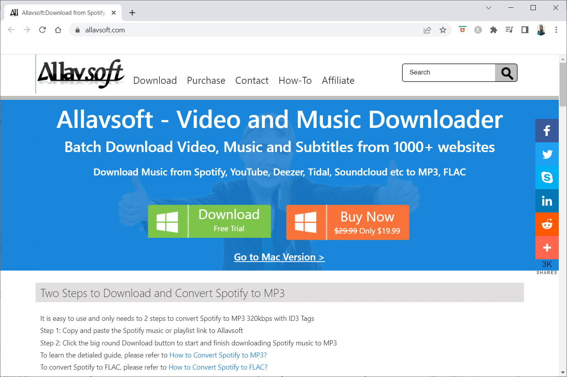The height and width of the screenshot is (377, 567).
Task: Reload the allavsoft.com page
Action: 43,30
